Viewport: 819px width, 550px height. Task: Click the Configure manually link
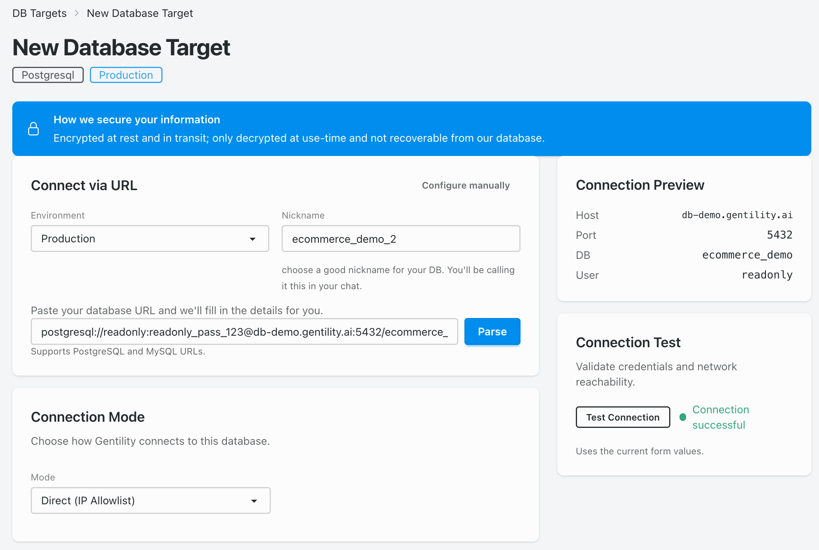[466, 185]
